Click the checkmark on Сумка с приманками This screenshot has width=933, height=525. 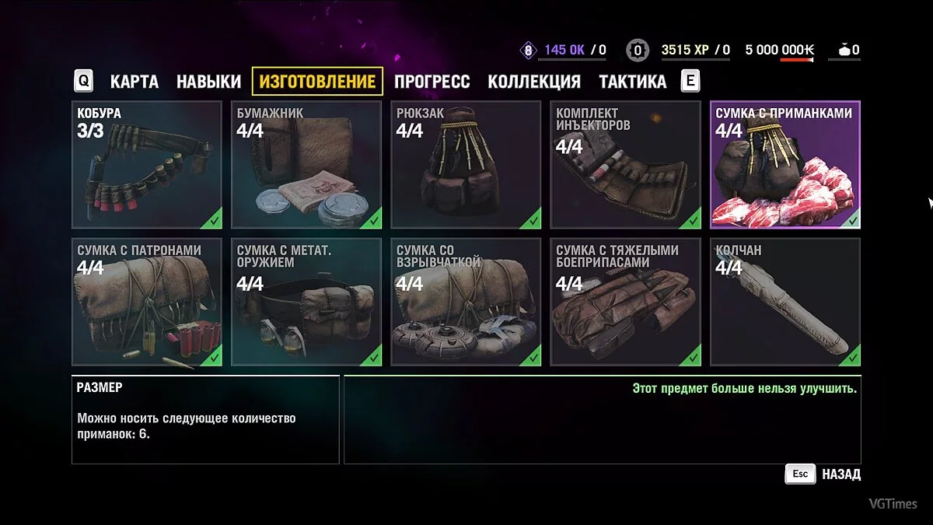(x=851, y=220)
